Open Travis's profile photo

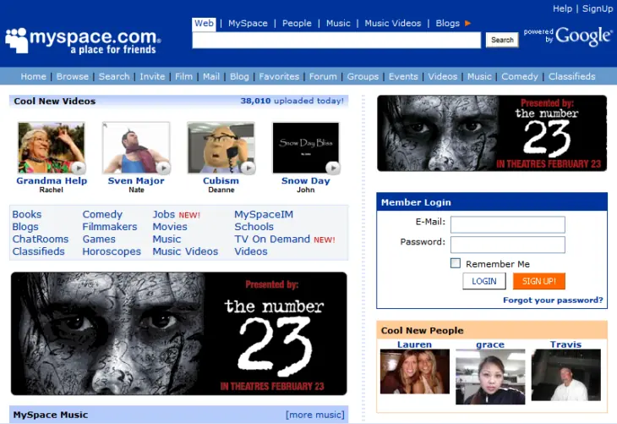tap(565, 375)
